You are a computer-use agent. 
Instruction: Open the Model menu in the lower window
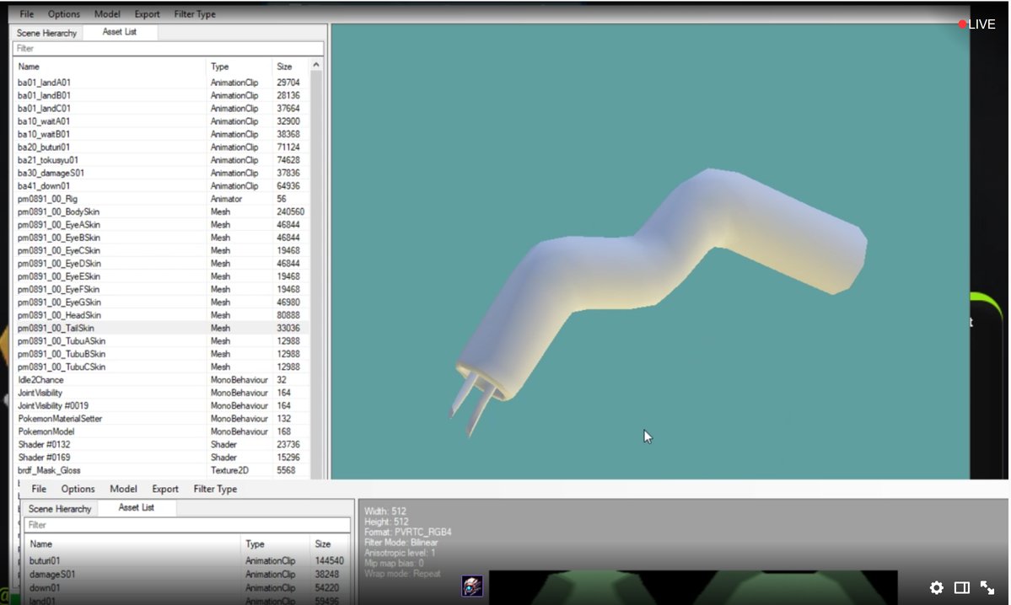123,489
